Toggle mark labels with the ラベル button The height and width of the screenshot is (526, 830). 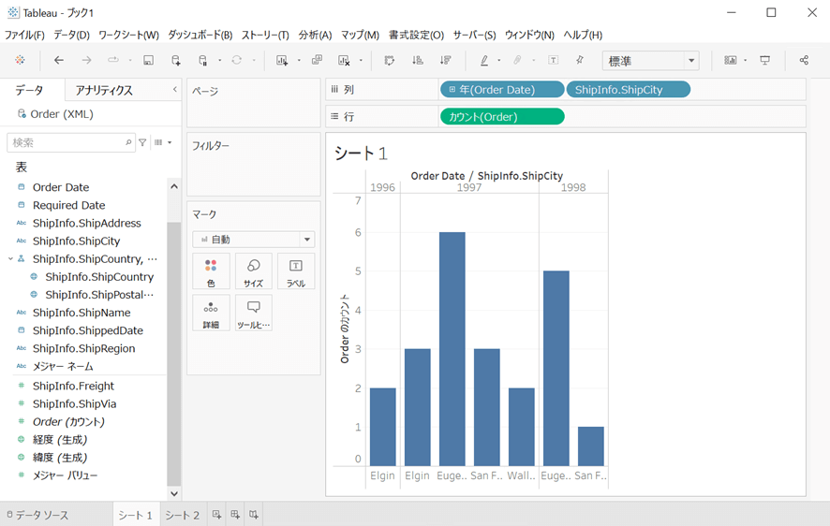pyautogui.click(x=296, y=271)
